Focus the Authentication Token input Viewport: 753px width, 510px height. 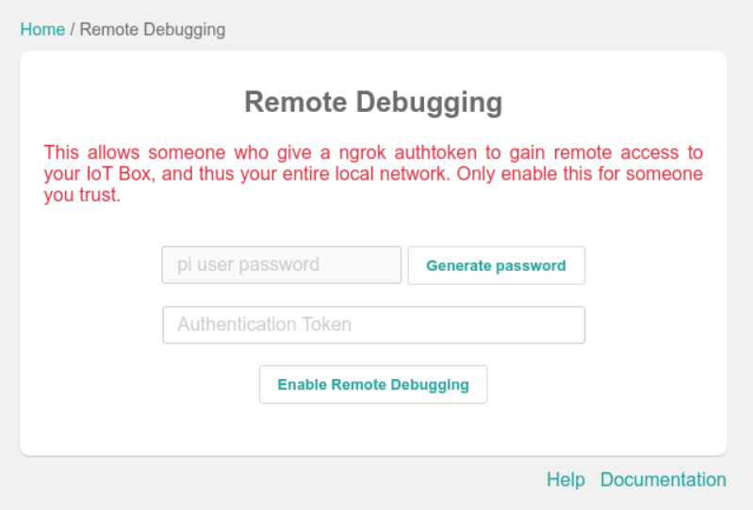(374, 325)
